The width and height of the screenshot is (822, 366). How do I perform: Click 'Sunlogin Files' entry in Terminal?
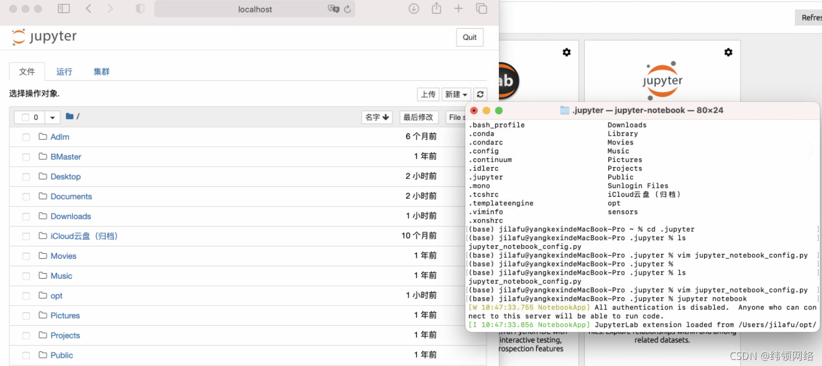pyautogui.click(x=638, y=186)
